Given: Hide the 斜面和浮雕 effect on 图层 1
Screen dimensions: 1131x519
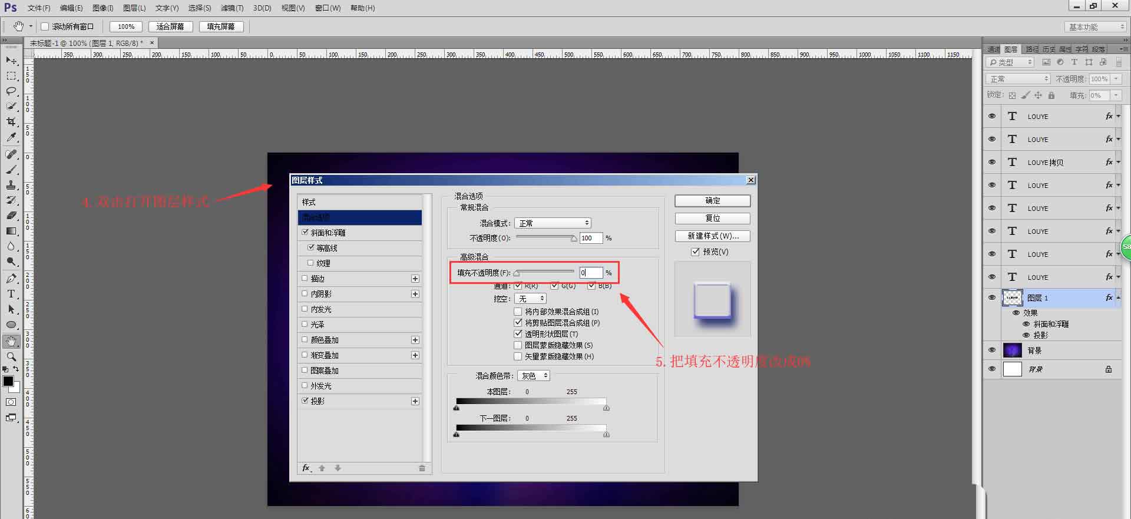Looking at the screenshot, I should click(x=1026, y=324).
